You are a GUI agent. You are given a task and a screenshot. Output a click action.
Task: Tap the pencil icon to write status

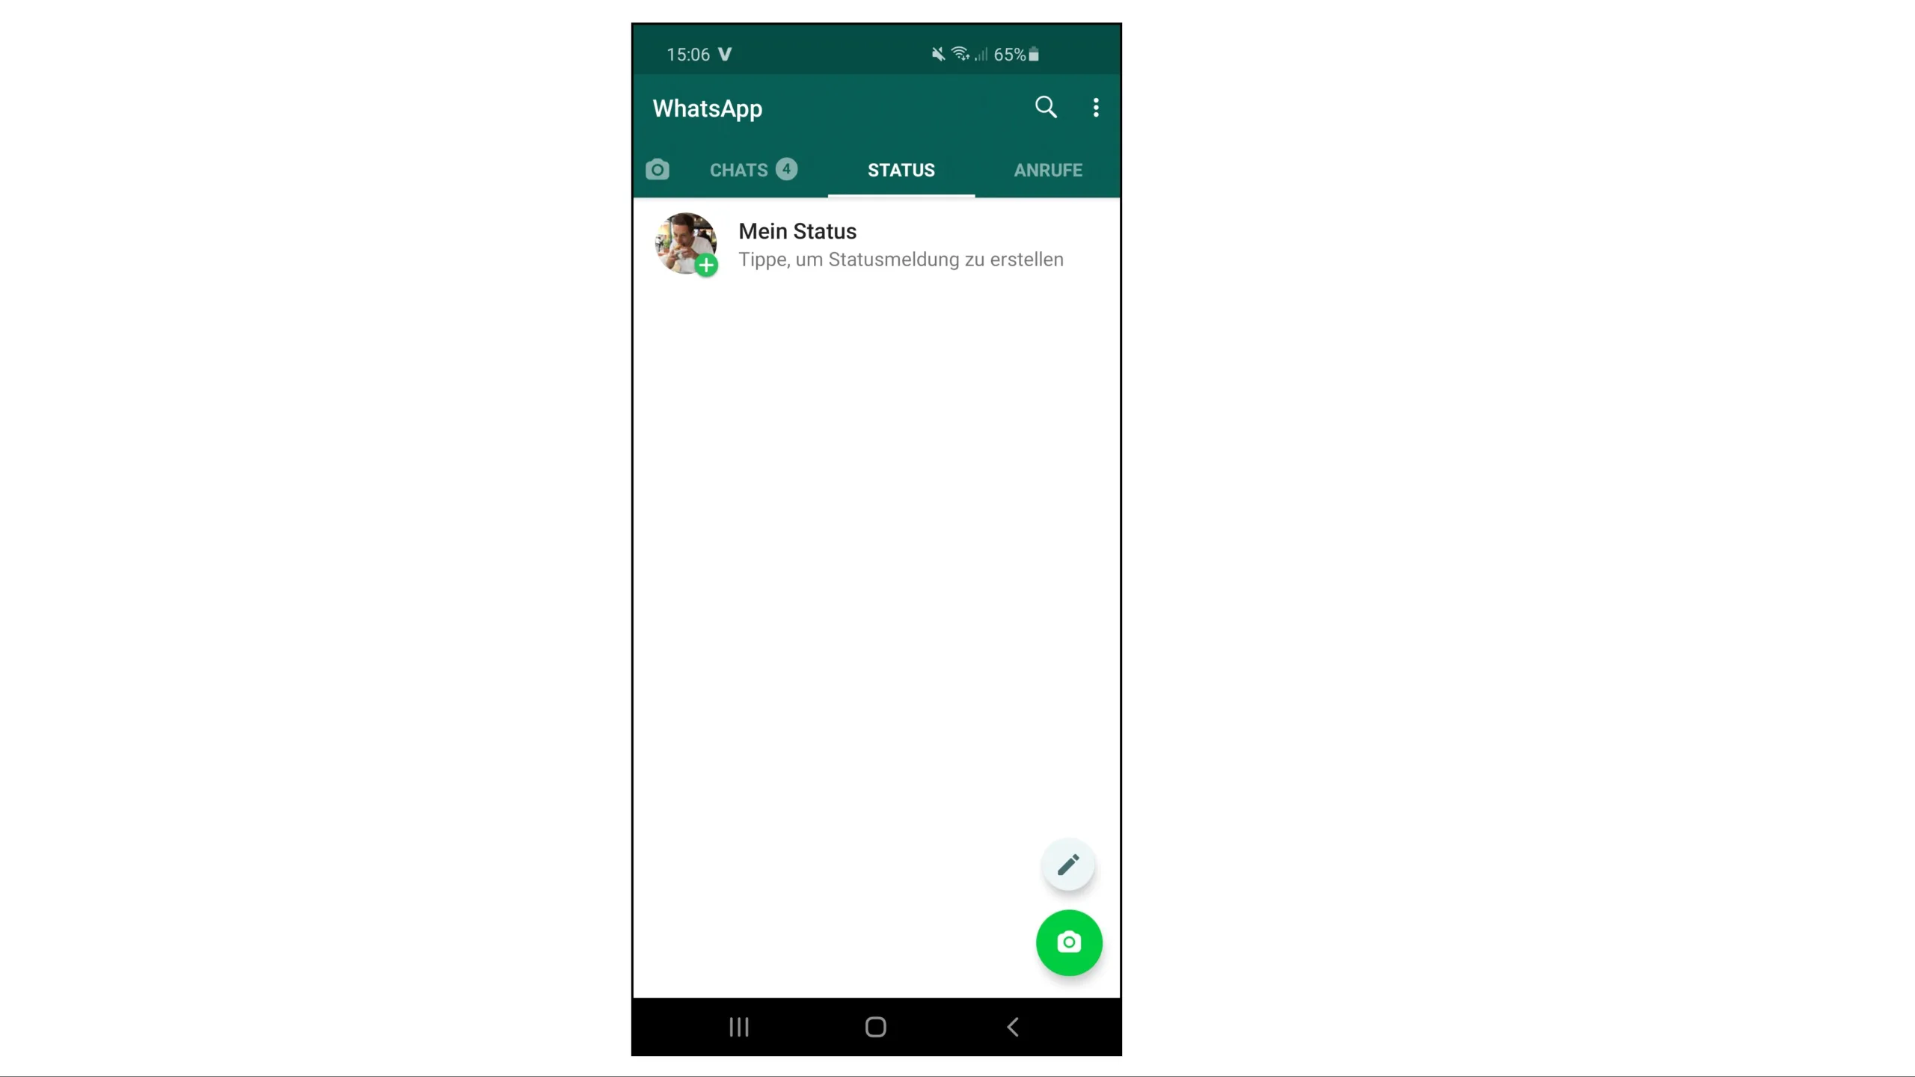coord(1068,864)
